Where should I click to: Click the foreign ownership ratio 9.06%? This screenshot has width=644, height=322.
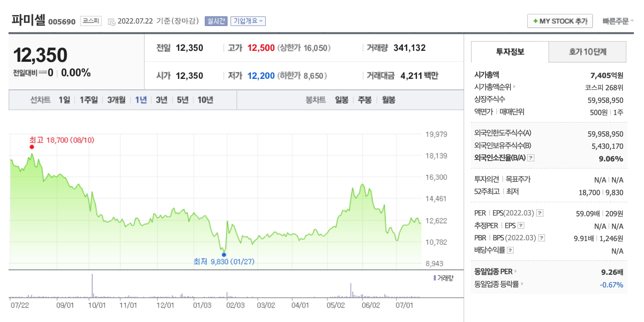click(611, 159)
